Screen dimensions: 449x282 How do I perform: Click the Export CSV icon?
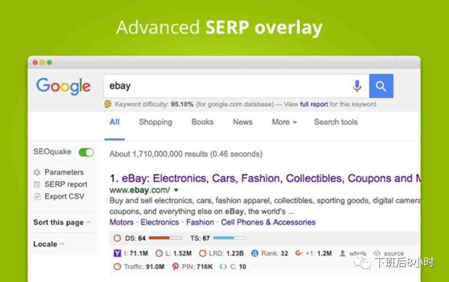37,197
